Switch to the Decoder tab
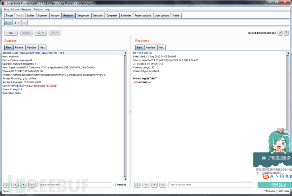 coord(98,16)
